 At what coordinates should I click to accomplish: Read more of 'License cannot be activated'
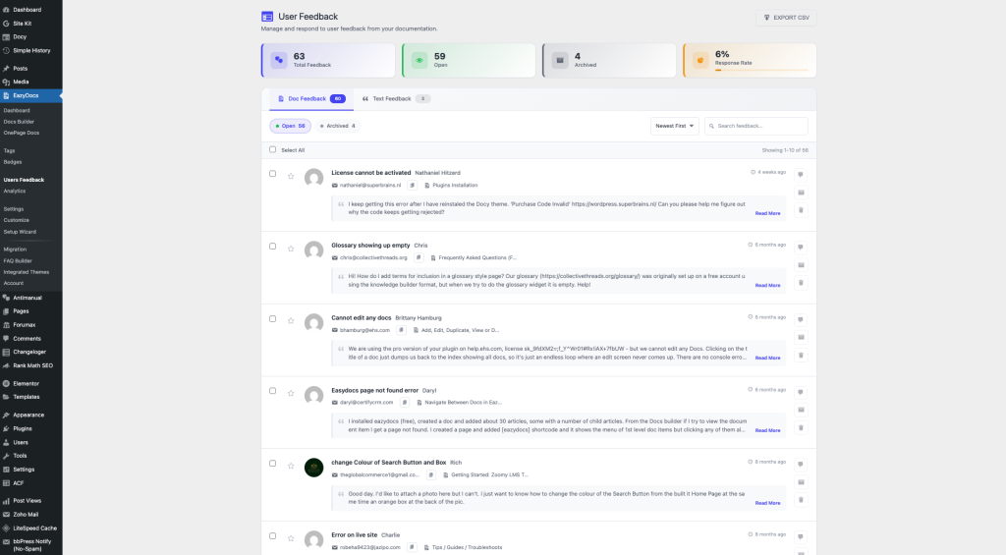[x=767, y=213]
